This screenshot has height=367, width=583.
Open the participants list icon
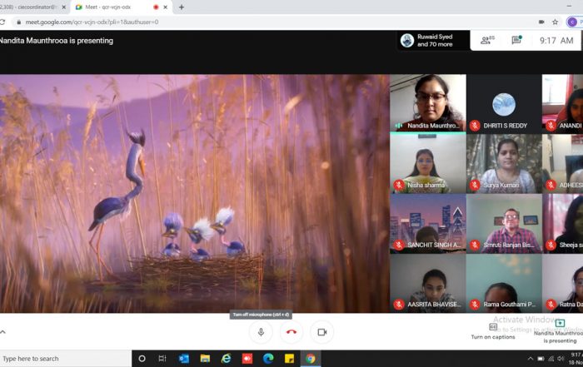(x=487, y=40)
